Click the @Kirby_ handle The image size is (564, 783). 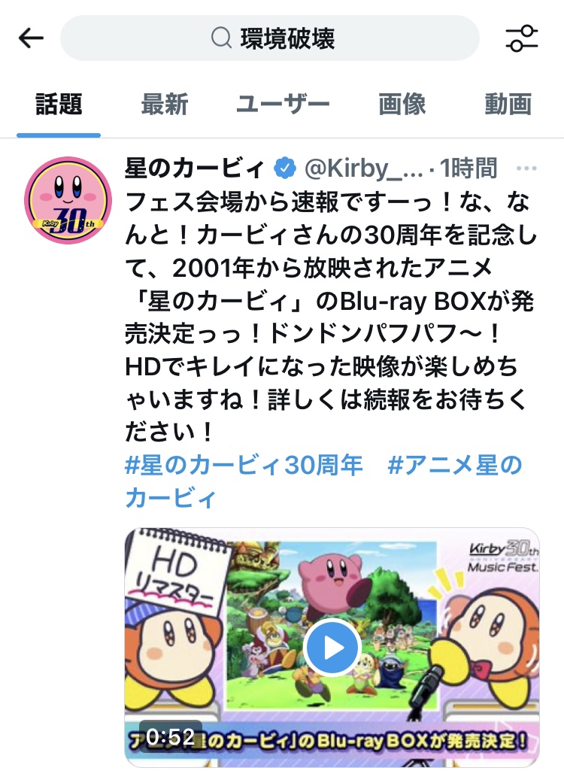363,168
